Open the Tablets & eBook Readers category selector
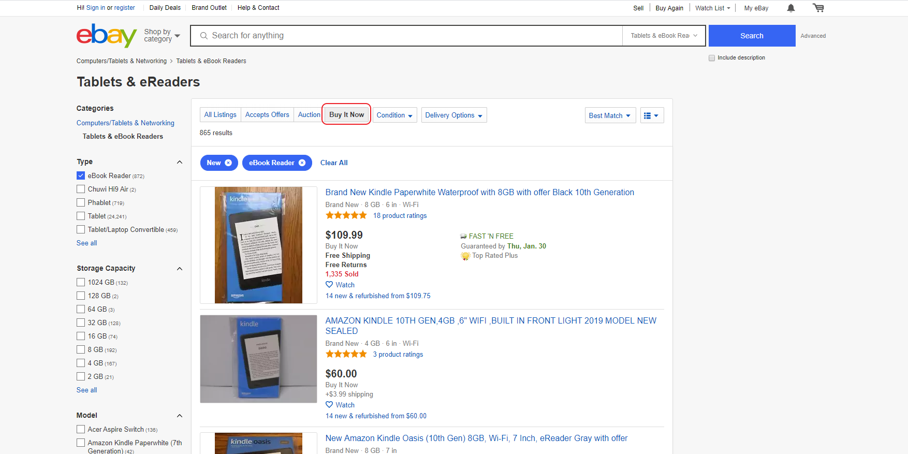This screenshot has height=454, width=908. tap(664, 36)
